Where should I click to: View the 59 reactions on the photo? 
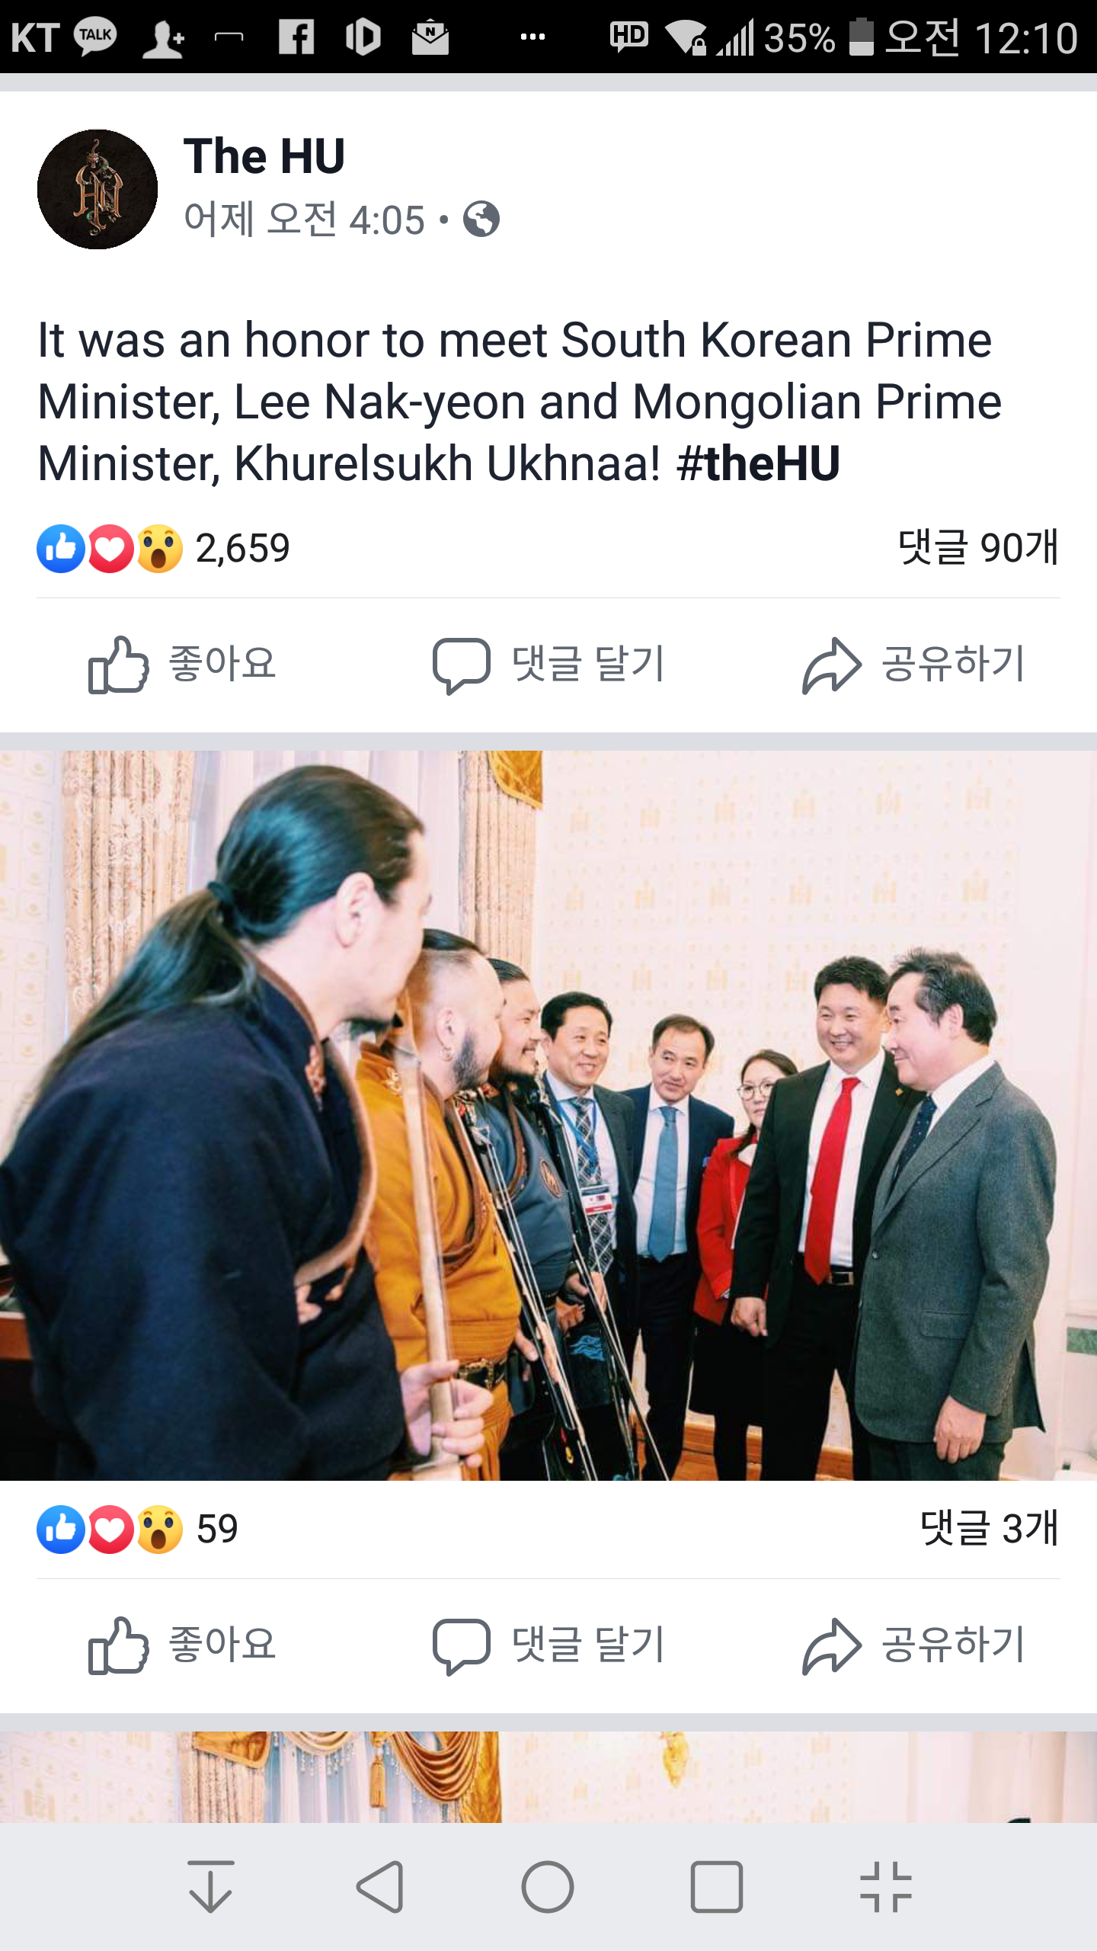pyautogui.click(x=138, y=1529)
